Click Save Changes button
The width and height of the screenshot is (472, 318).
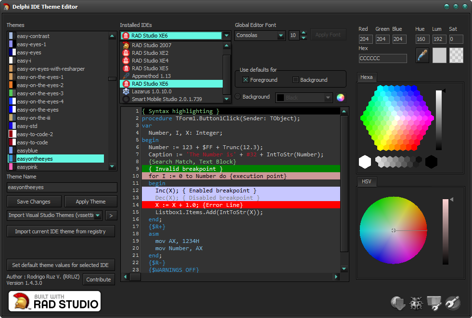click(x=34, y=202)
